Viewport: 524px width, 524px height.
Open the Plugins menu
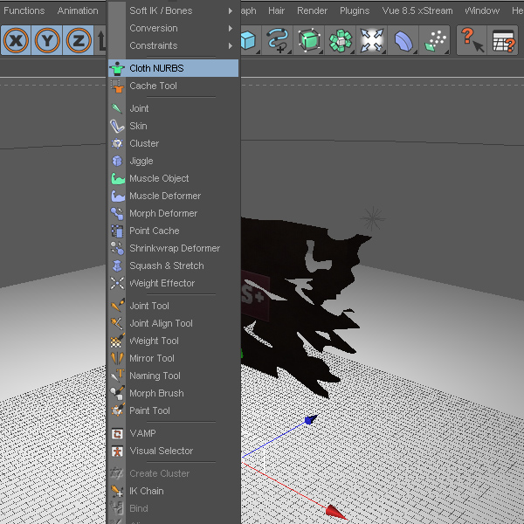pos(355,10)
